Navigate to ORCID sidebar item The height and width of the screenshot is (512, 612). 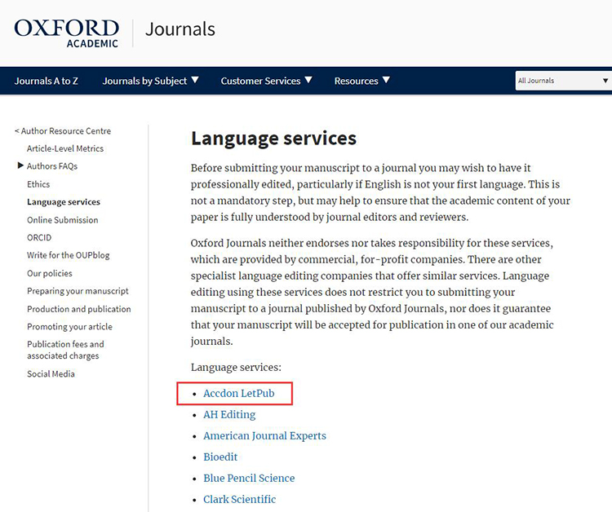coord(39,237)
